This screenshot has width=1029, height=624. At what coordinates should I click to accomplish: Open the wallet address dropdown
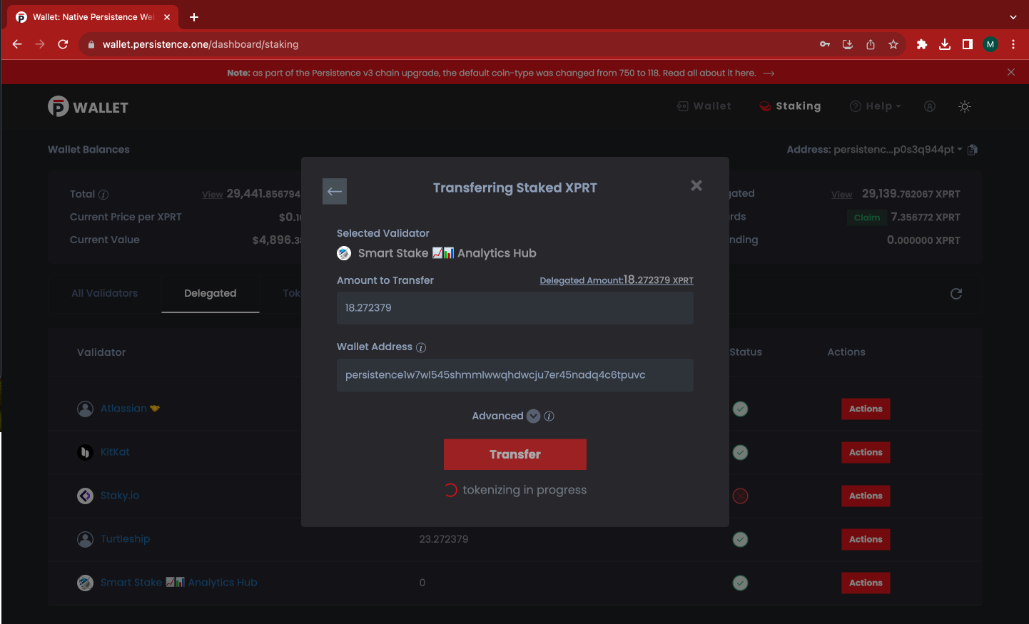point(959,150)
